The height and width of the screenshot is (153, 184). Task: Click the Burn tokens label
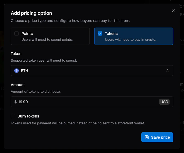28,116
